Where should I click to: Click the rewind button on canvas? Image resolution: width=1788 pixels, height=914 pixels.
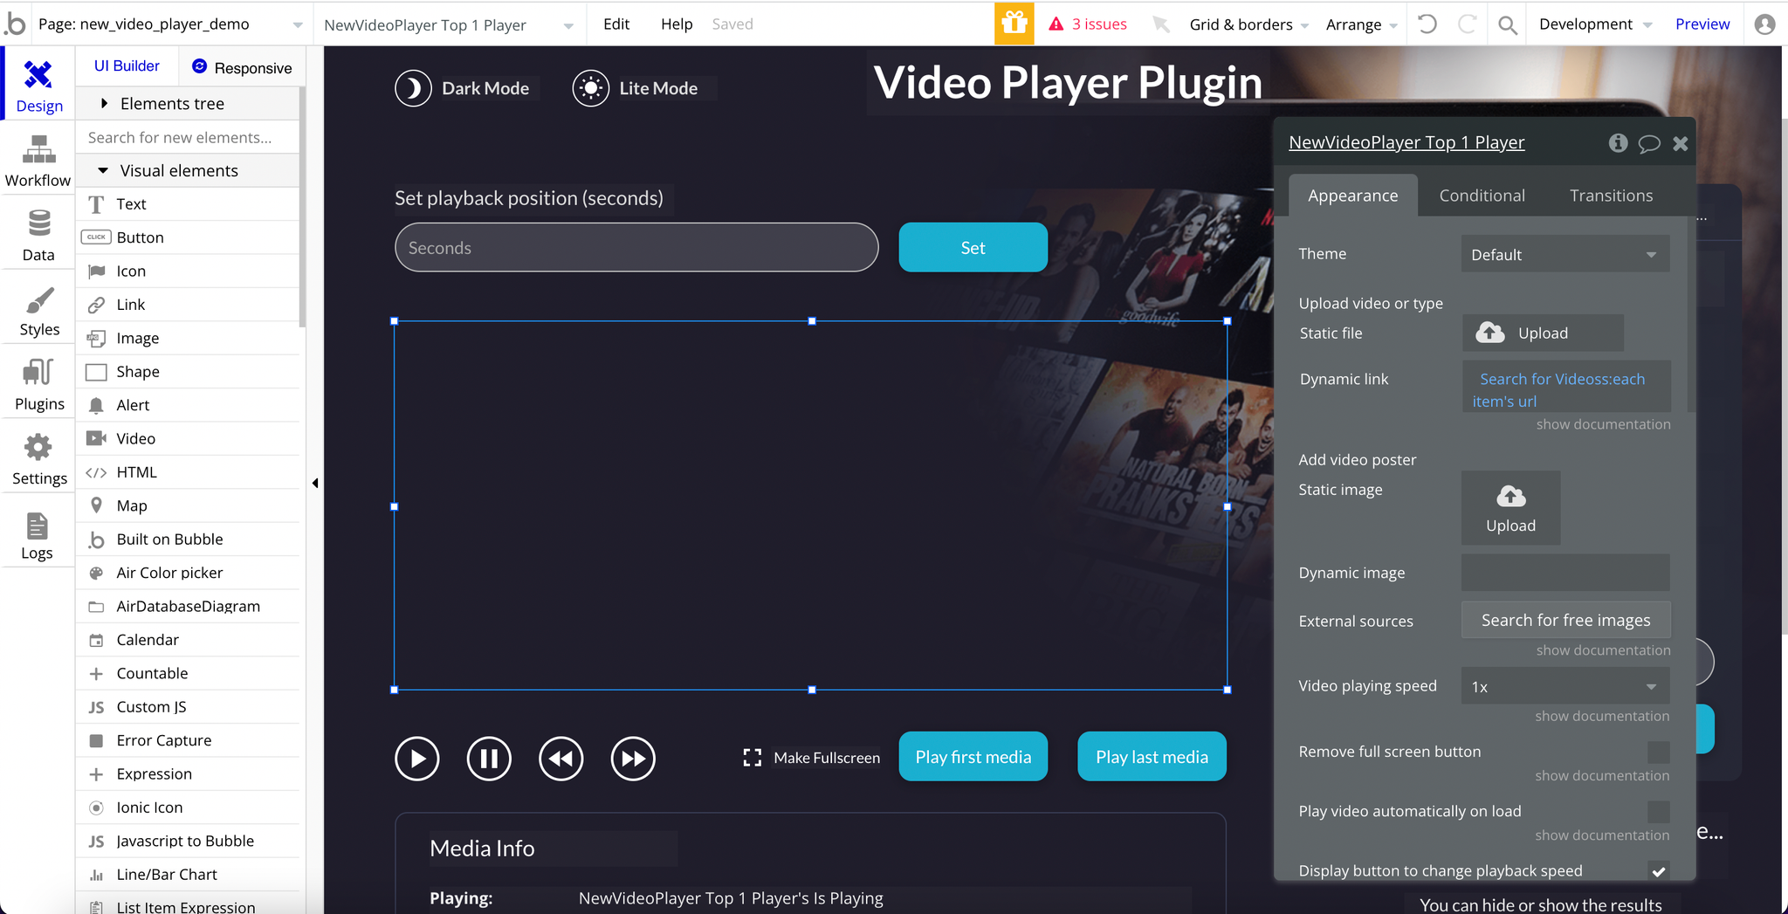click(560, 759)
